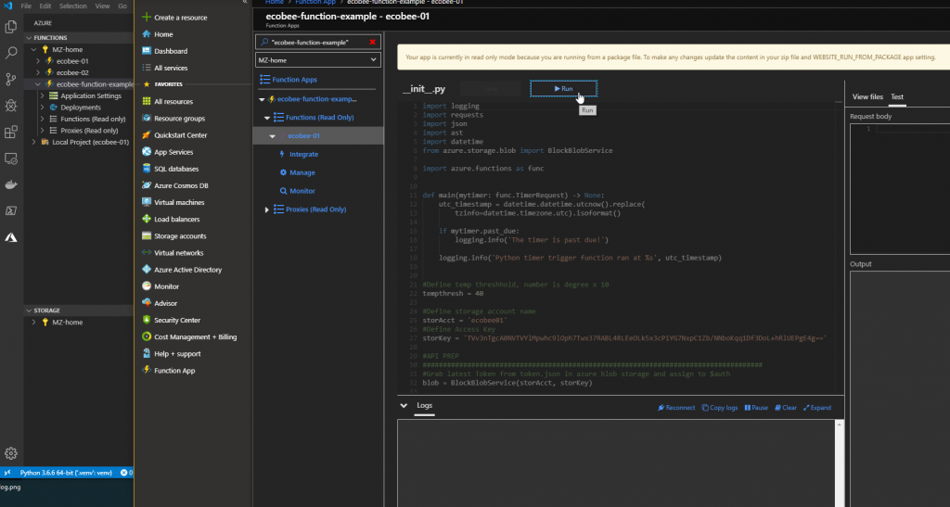950x507 pixels.
Task: Click the Home icon in portal menu
Action: 146,34
